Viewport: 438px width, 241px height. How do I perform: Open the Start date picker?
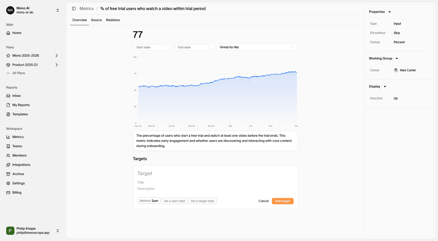coord(153,47)
